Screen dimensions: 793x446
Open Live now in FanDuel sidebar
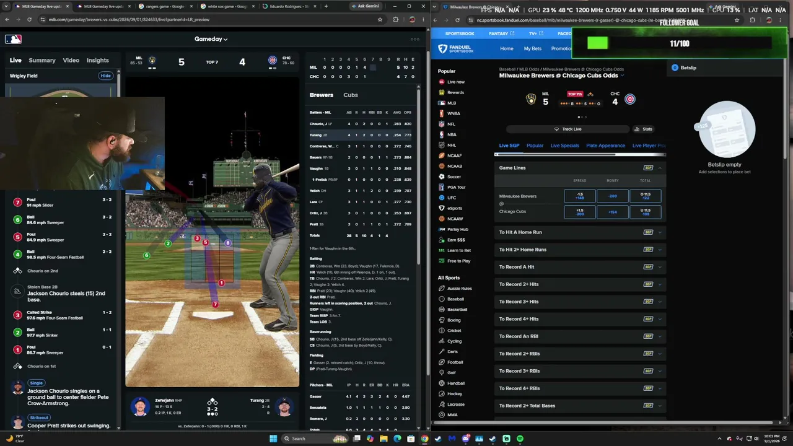click(x=455, y=82)
